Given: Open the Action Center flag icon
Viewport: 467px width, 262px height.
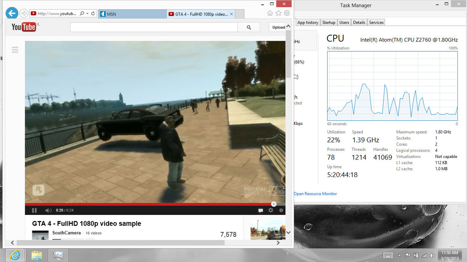Looking at the screenshot, I should click(408, 256).
